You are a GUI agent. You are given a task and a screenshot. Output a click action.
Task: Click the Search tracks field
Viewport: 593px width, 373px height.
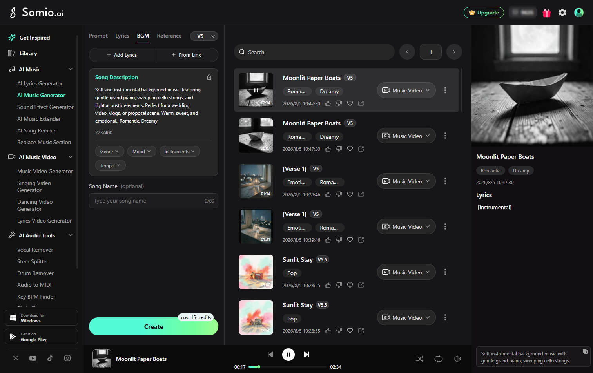pos(314,52)
